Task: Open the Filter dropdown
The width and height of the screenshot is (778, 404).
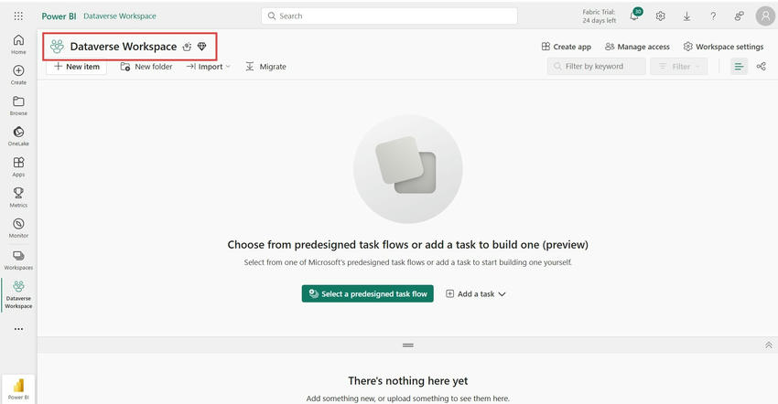Action: click(678, 67)
